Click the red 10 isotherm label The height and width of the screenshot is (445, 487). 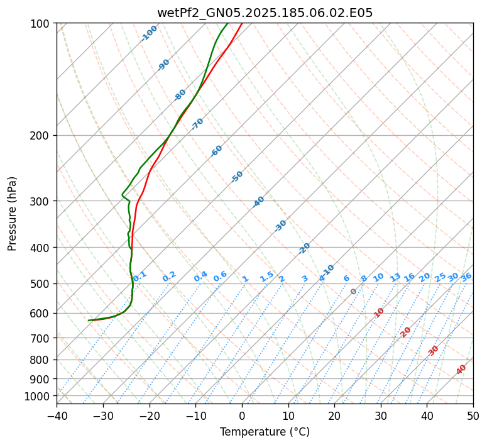pyautogui.click(x=378, y=312)
